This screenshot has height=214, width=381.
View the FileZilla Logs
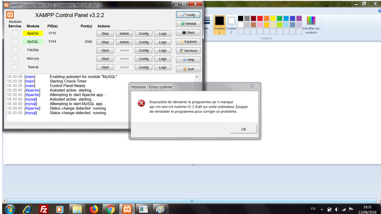(x=163, y=51)
